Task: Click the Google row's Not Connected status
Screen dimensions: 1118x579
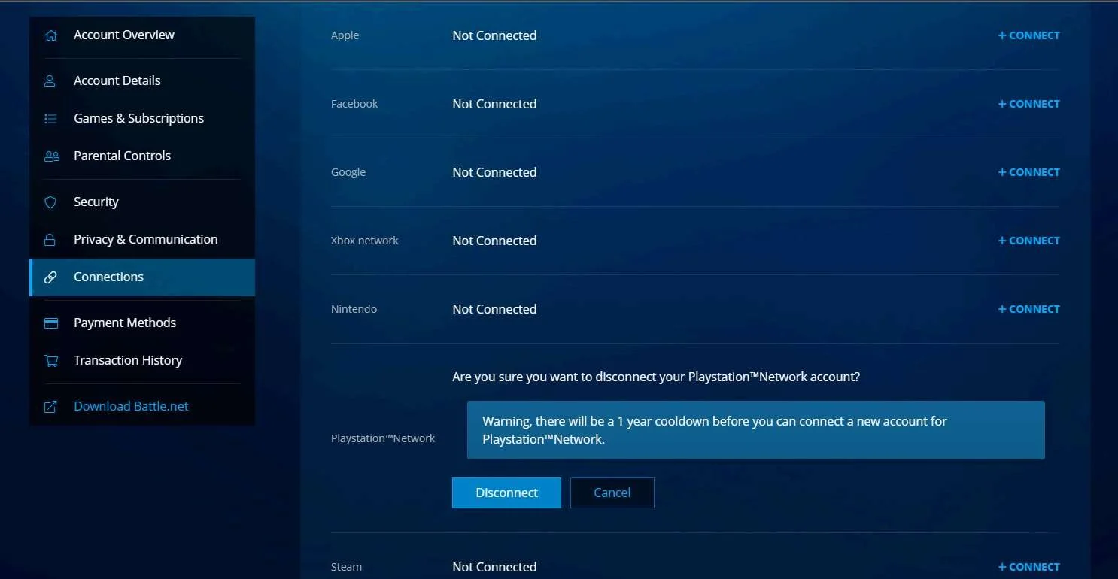Action: click(x=494, y=172)
